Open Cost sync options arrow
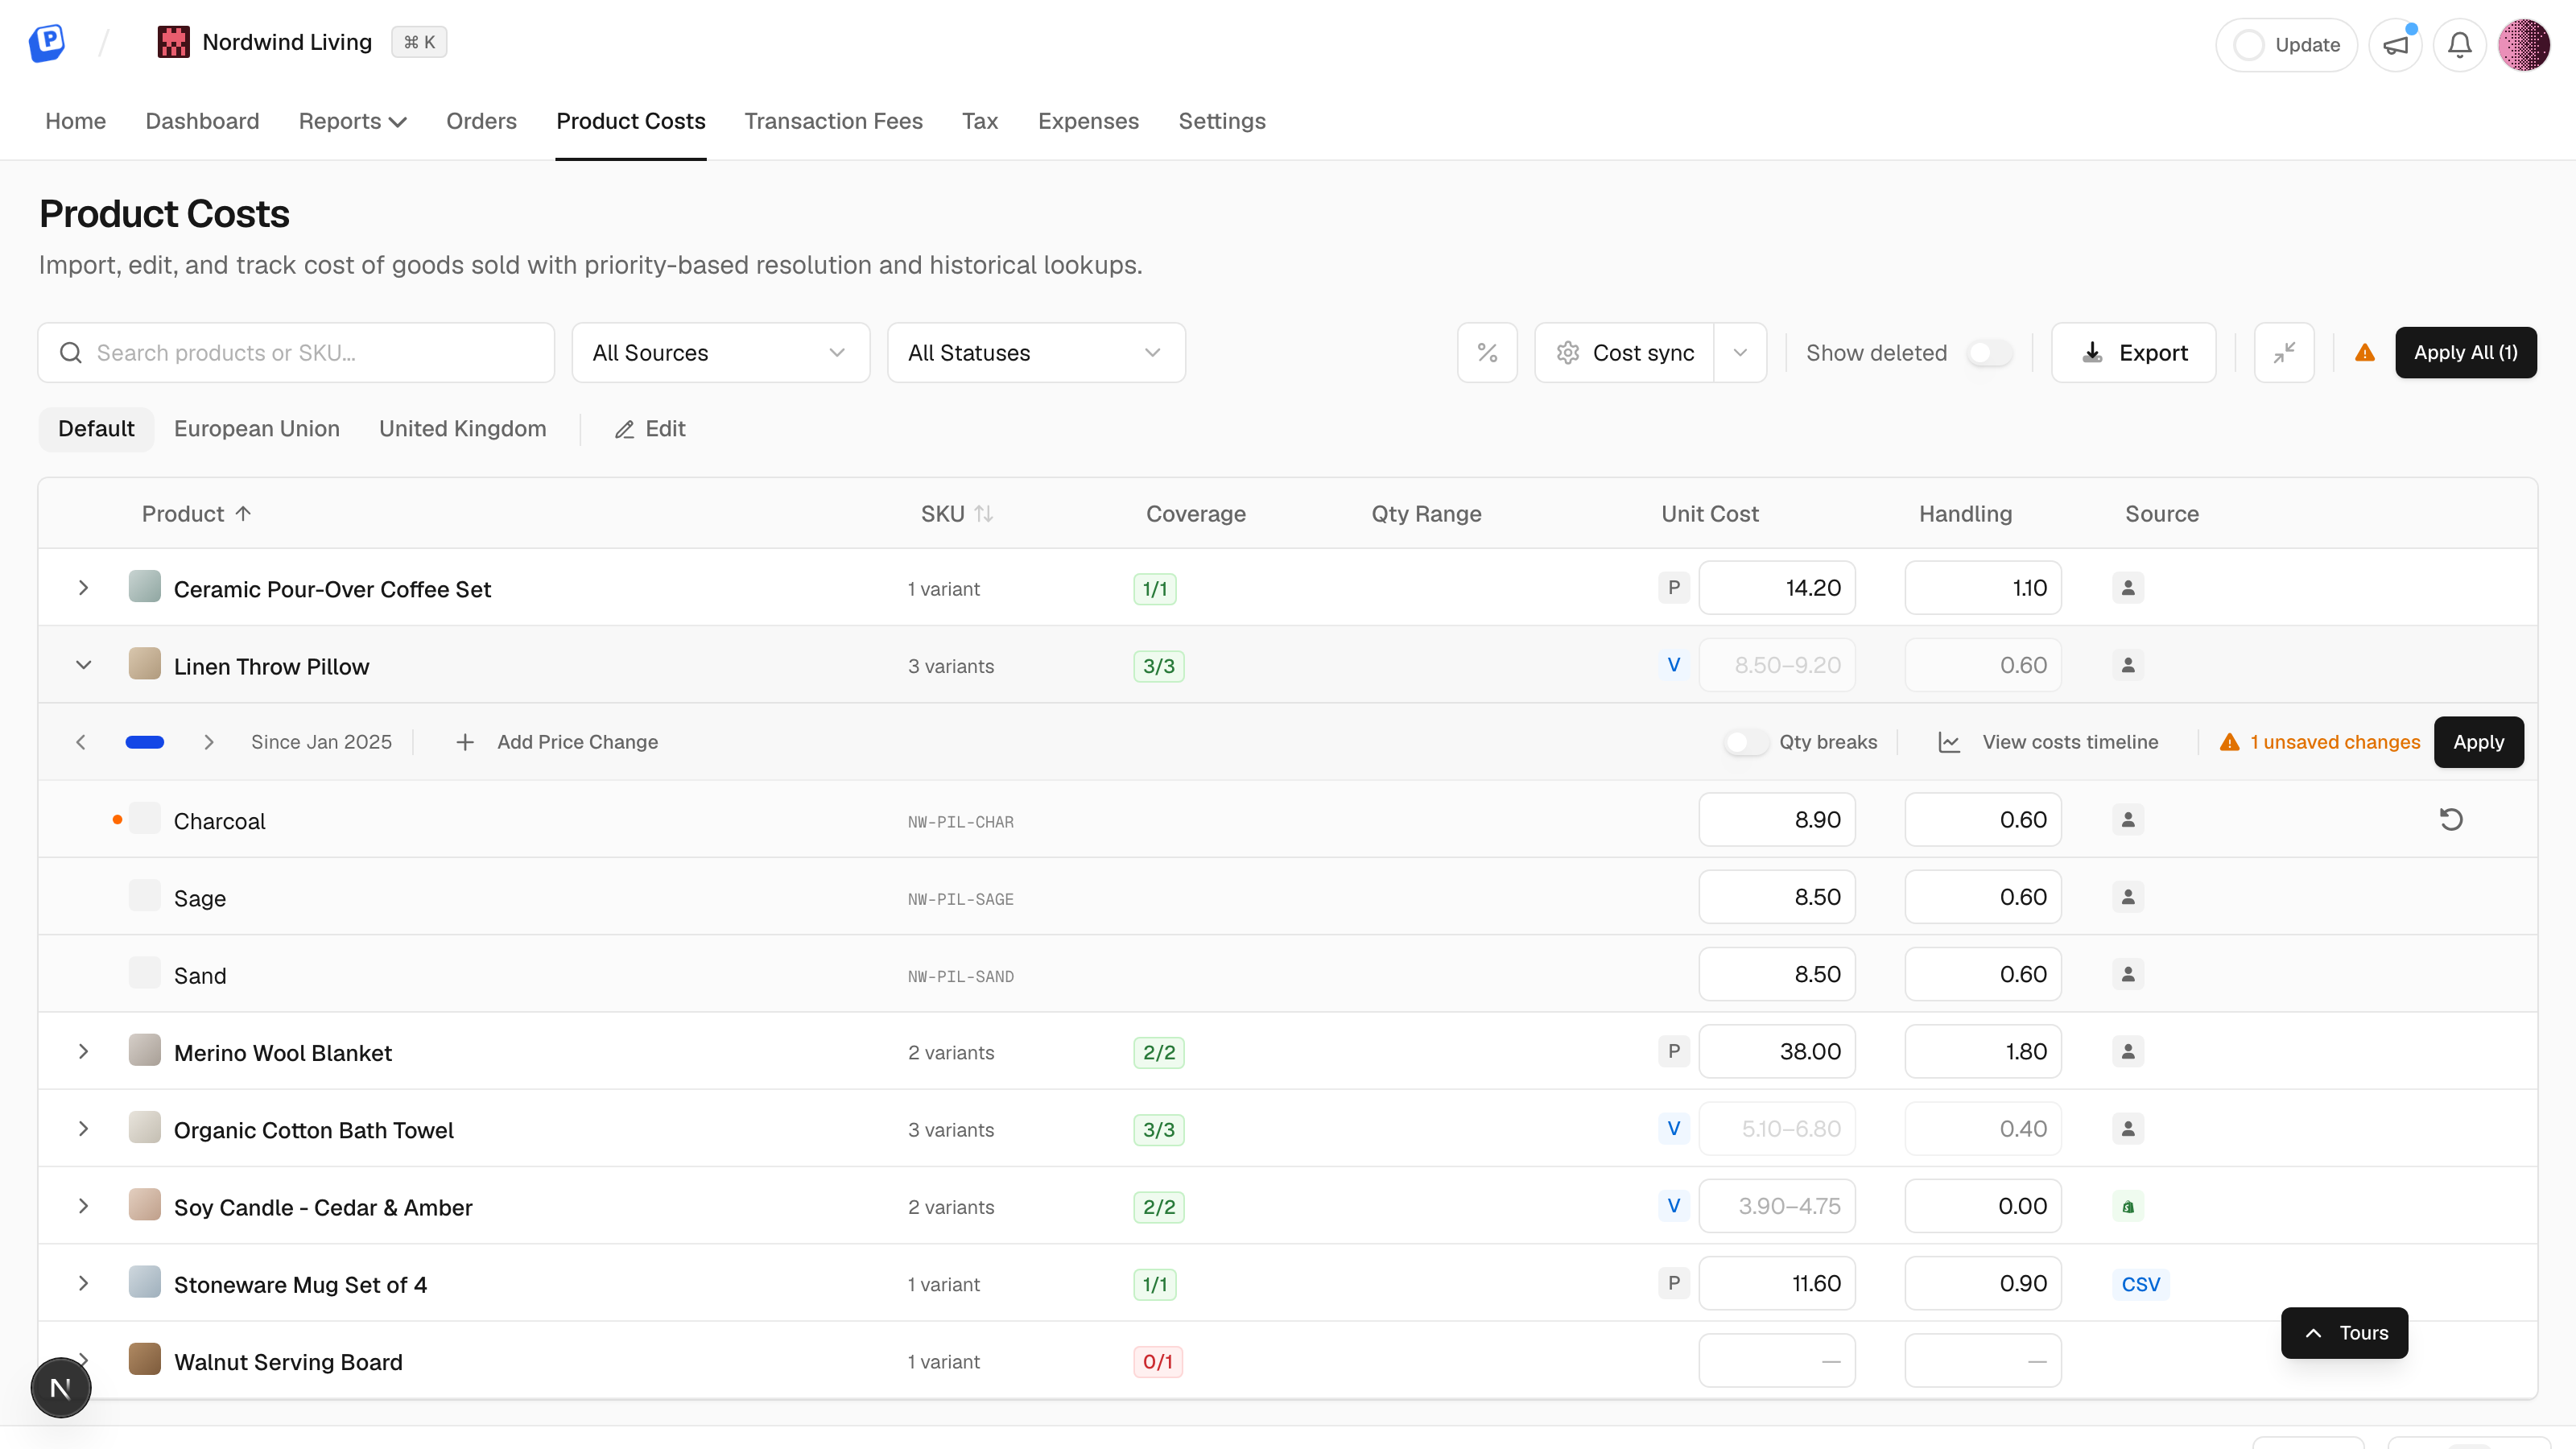This screenshot has height=1449, width=2576. 1740,353
